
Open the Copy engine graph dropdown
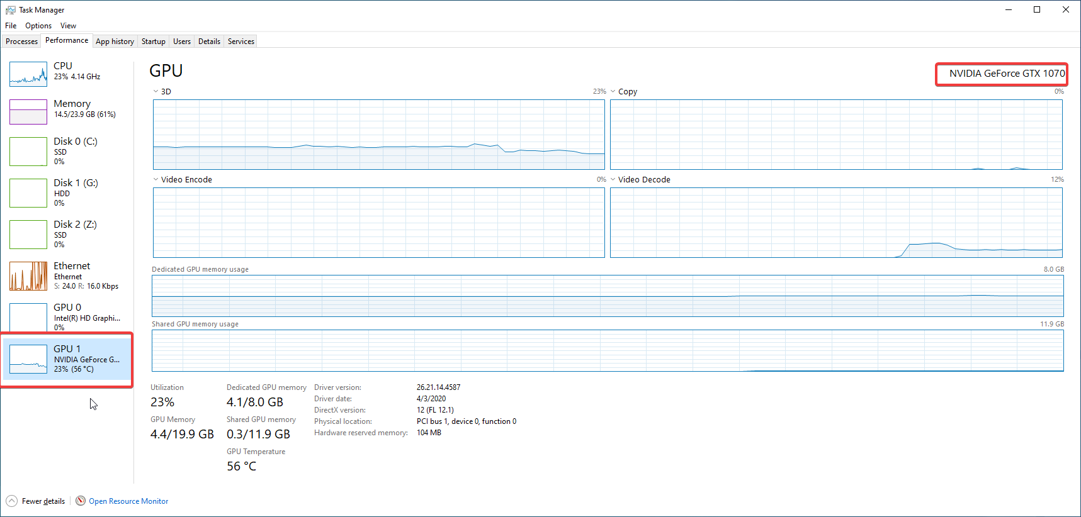click(x=613, y=91)
